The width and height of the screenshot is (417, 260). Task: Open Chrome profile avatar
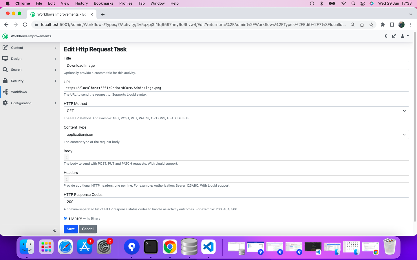pos(401,25)
